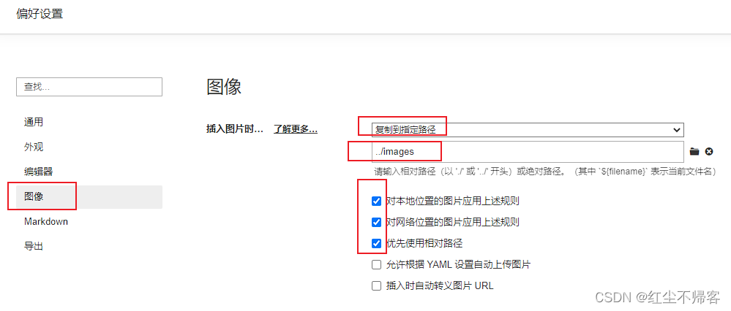Focus the 查找... search box
731x311 pixels.
89,87
